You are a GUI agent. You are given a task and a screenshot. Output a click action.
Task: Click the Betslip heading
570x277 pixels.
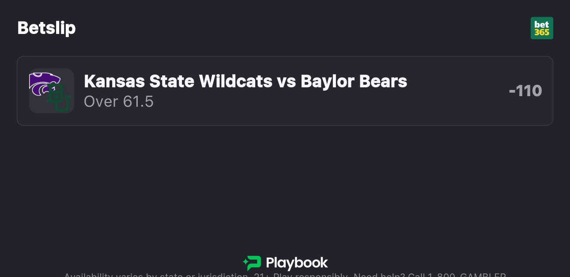click(x=46, y=28)
